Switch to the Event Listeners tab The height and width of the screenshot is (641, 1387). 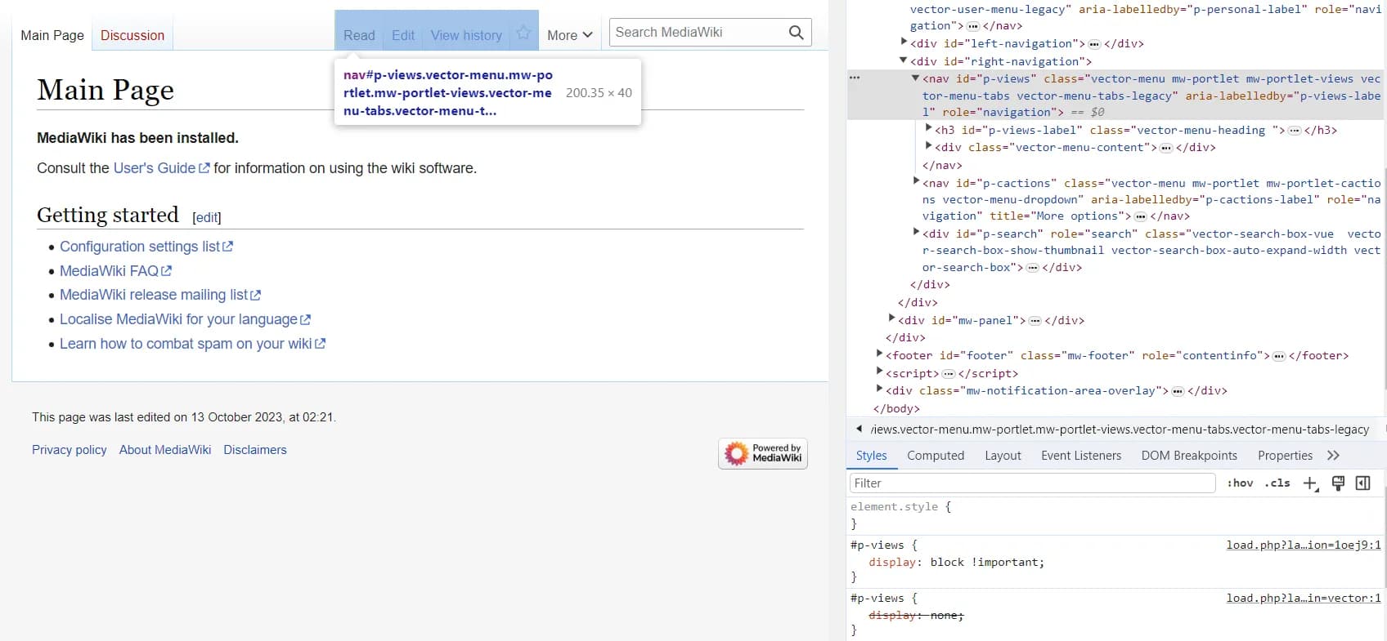click(x=1081, y=456)
